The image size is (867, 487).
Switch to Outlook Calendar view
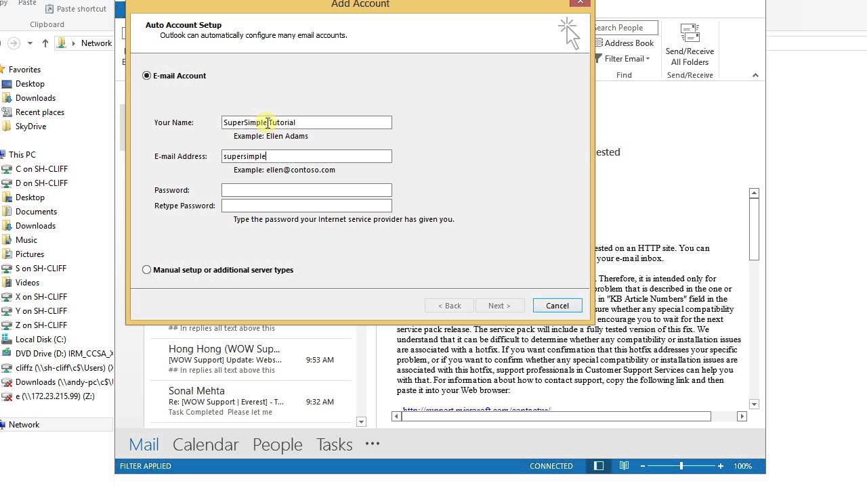click(205, 444)
